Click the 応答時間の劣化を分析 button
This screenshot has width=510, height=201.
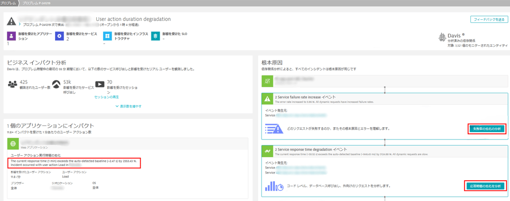click(x=485, y=186)
